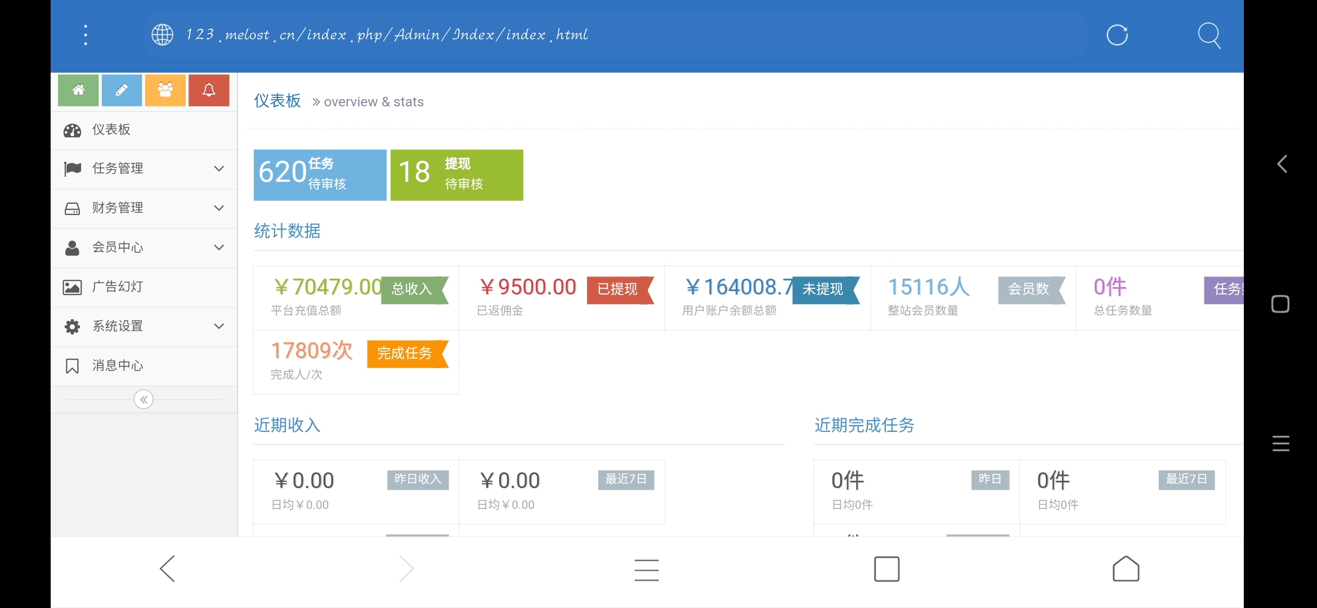This screenshot has height=608, width=1317.
Task: Toggle the sidebar collapse button
Action: pos(145,400)
